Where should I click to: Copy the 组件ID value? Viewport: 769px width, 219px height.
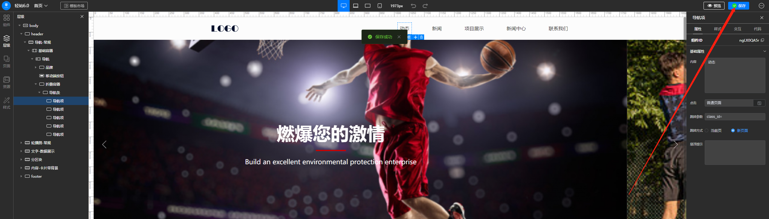pyautogui.click(x=762, y=40)
